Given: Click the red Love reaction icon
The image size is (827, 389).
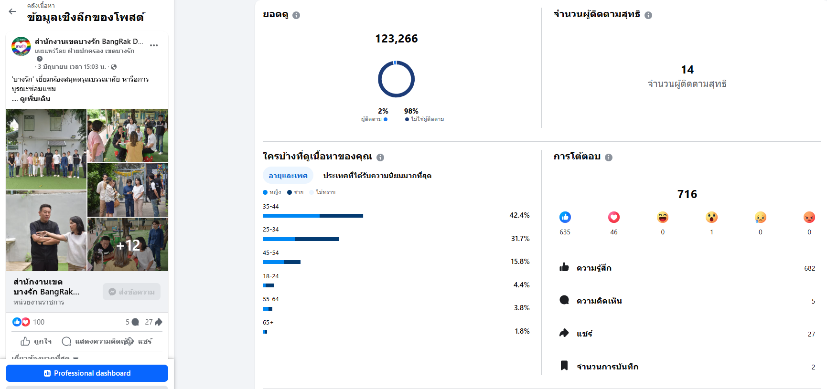Looking at the screenshot, I should coord(614,217).
